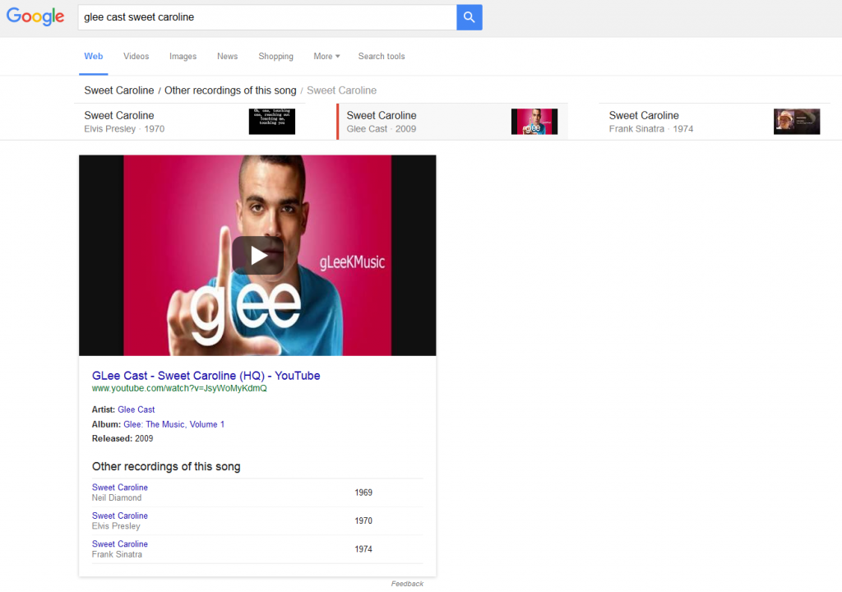842x592 pixels.
Task: Click the Glee Cast artist link
Action: point(136,409)
